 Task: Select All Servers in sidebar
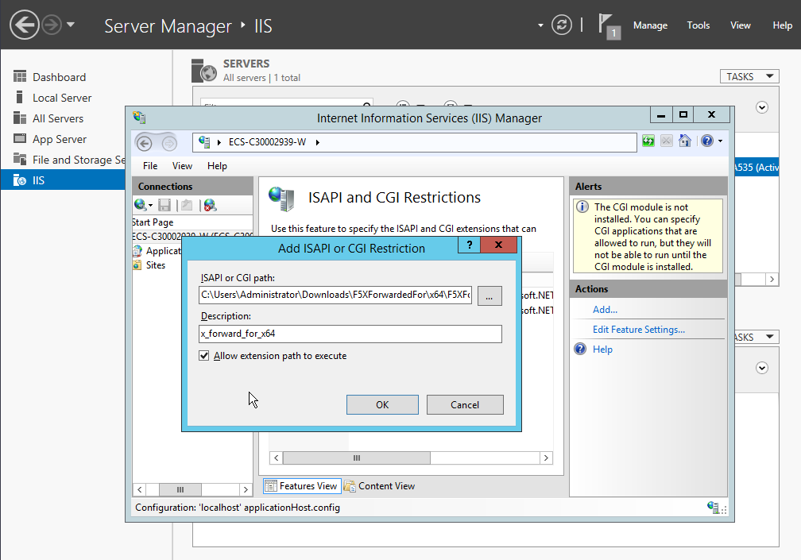58,118
